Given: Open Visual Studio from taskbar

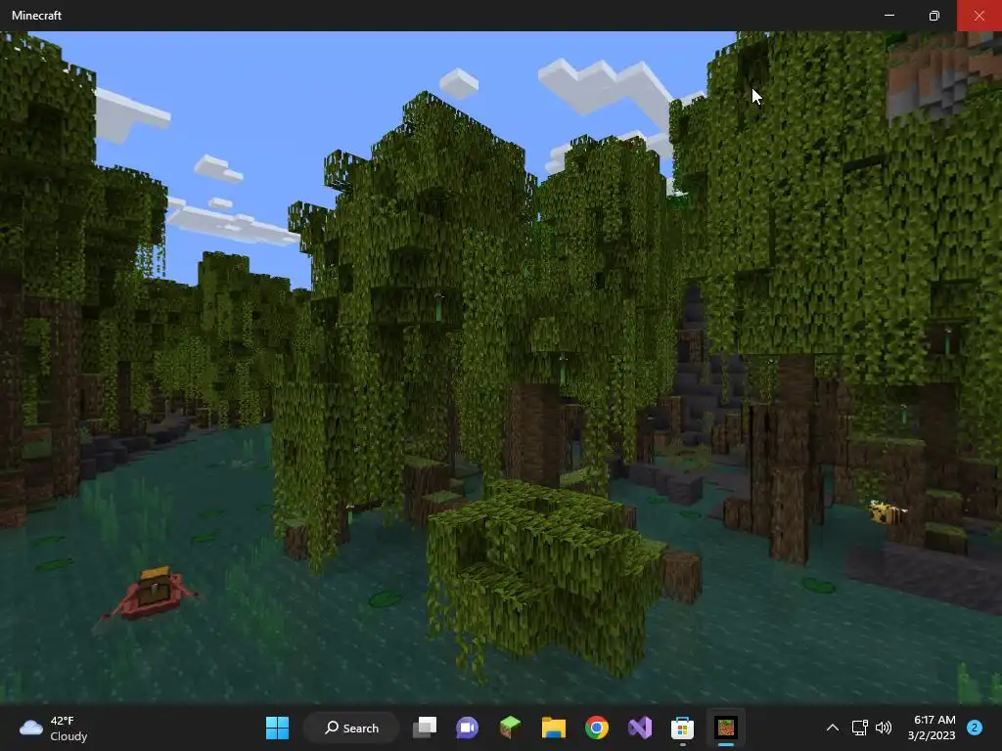Looking at the screenshot, I should (640, 728).
